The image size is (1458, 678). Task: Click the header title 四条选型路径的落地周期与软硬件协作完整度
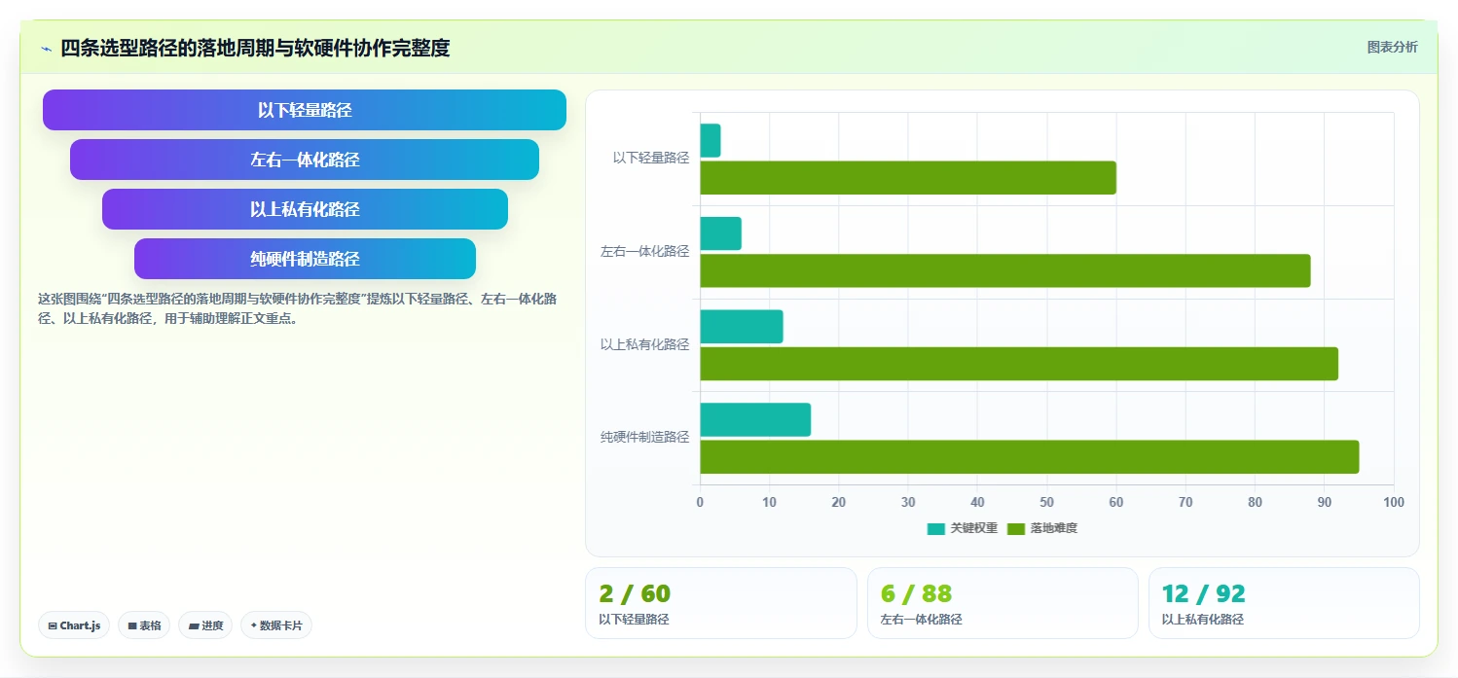click(255, 49)
